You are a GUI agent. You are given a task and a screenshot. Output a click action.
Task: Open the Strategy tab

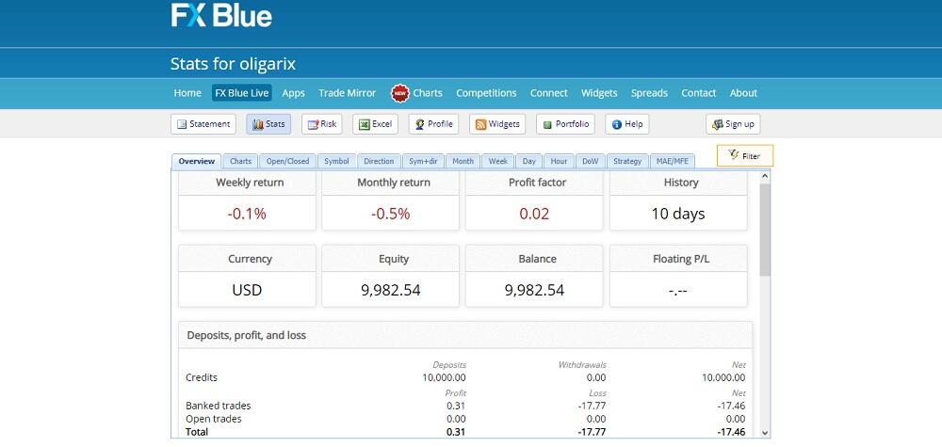click(626, 162)
